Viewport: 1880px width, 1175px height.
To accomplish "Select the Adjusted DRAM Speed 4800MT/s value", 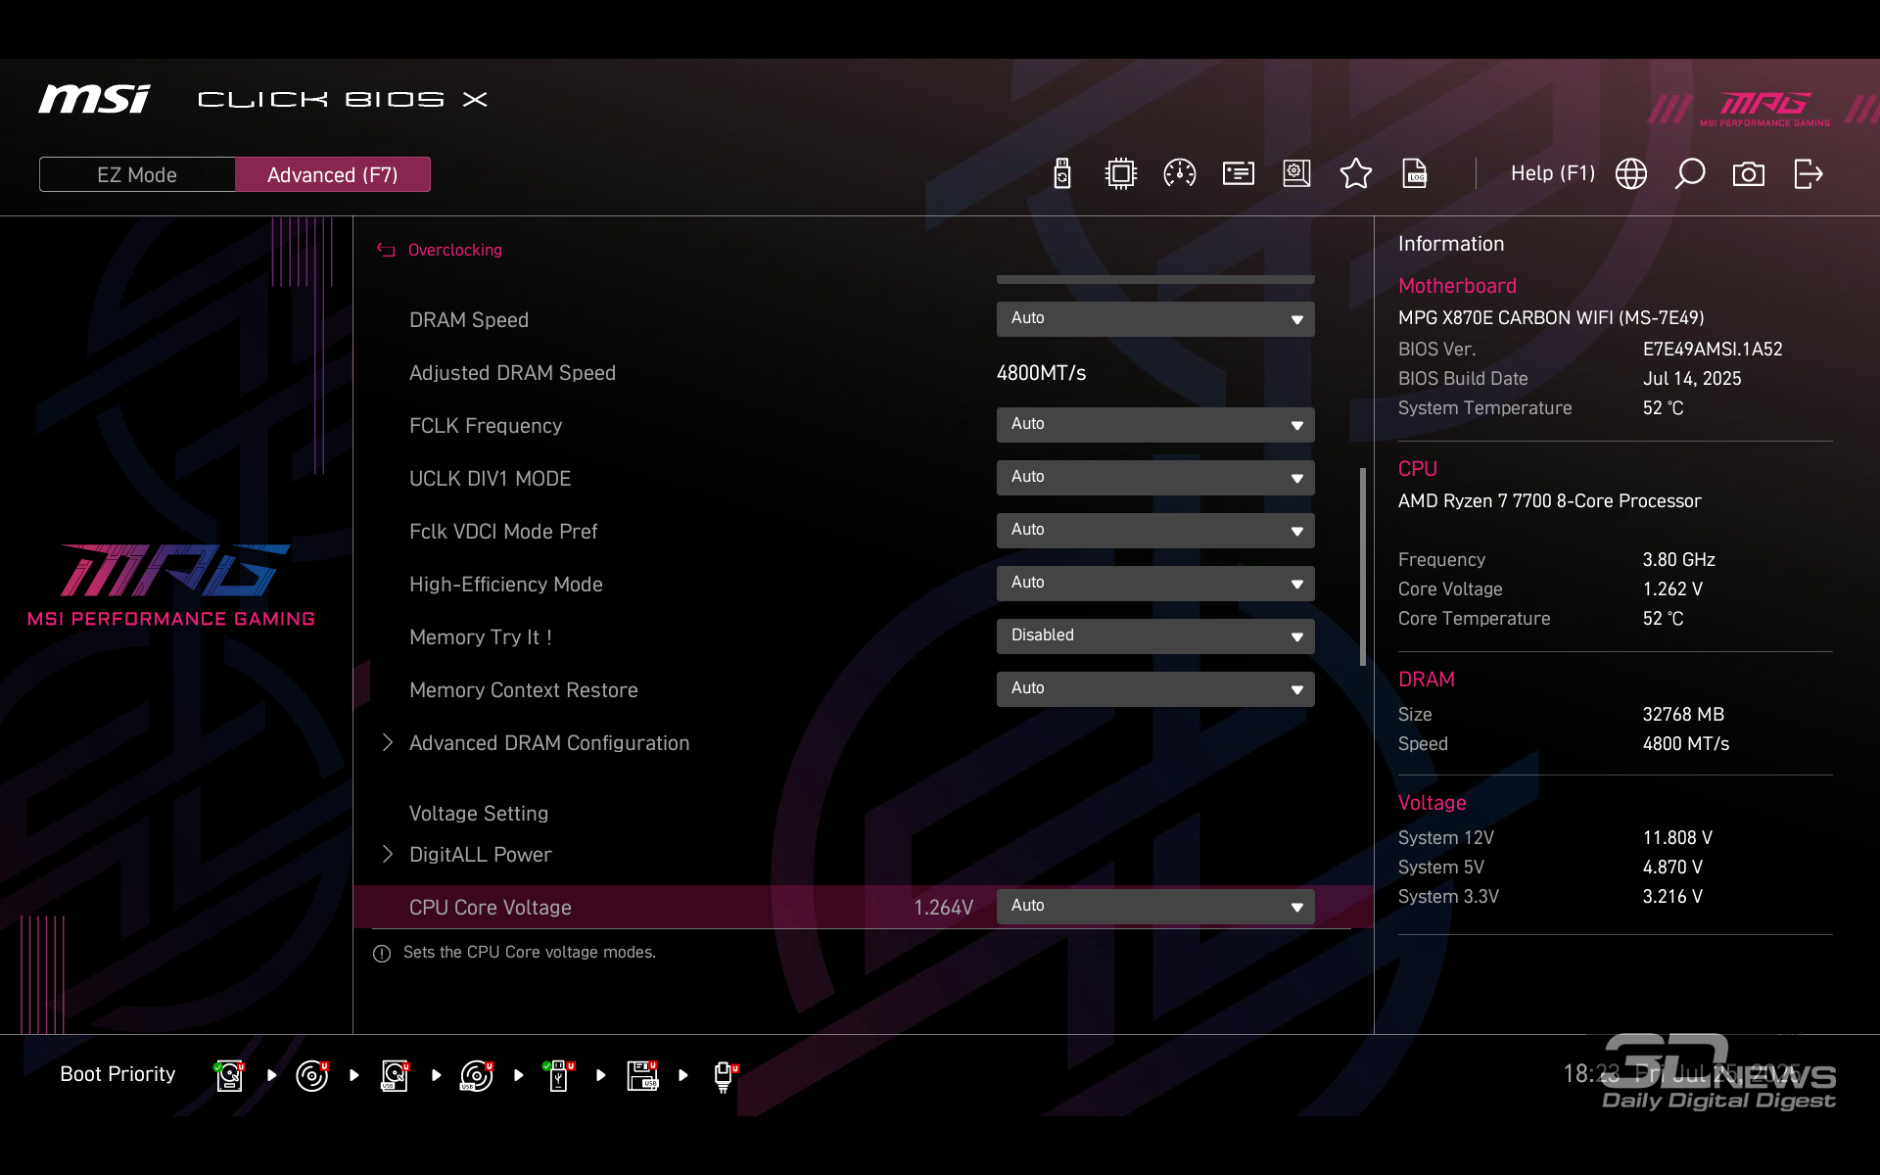I will tap(1041, 373).
